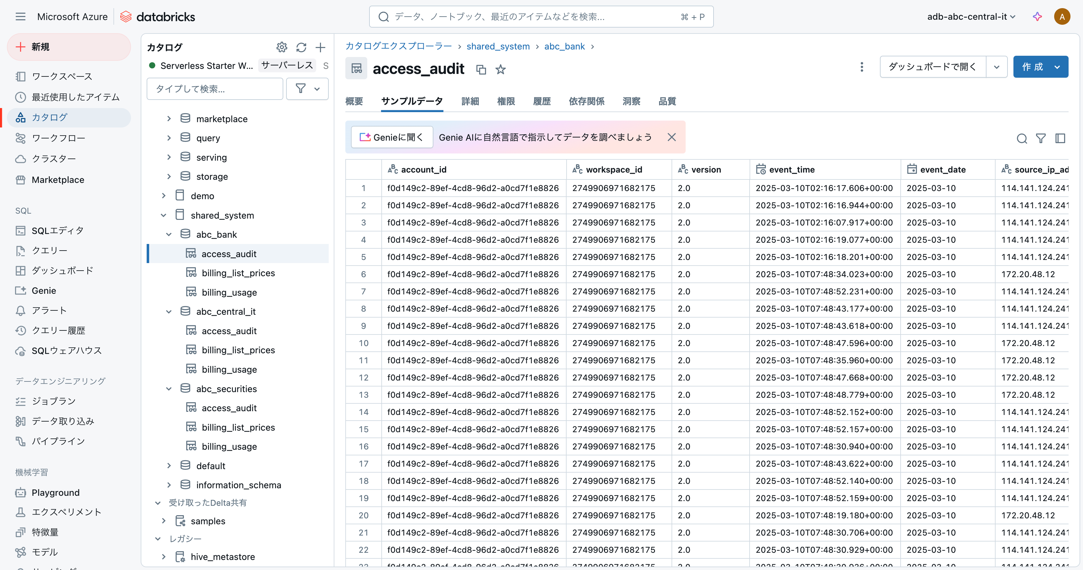The height and width of the screenshot is (570, 1083).
Task: Follow the shared_system breadcrumb link
Action: point(498,46)
